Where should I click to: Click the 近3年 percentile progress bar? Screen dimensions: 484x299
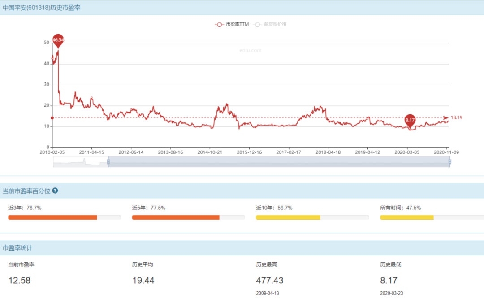pos(65,217)
